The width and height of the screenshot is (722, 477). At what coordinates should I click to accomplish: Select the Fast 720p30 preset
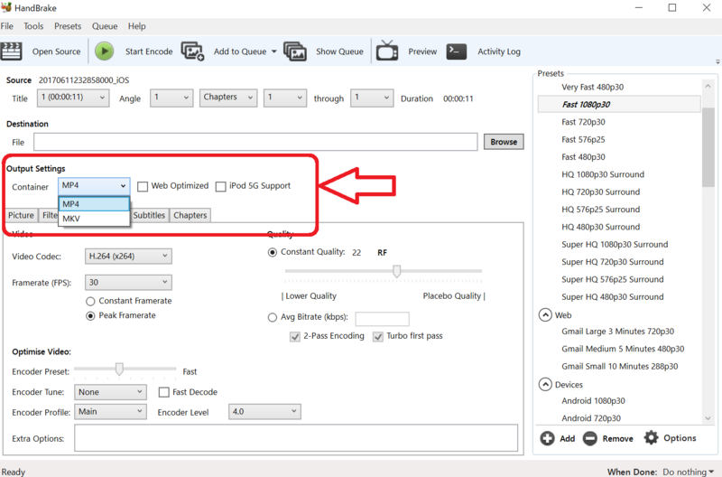click(583, 122)
